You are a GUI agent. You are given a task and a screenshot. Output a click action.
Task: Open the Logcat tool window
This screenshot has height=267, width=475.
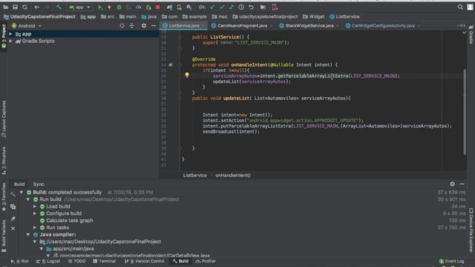click(x=48, y=261)
